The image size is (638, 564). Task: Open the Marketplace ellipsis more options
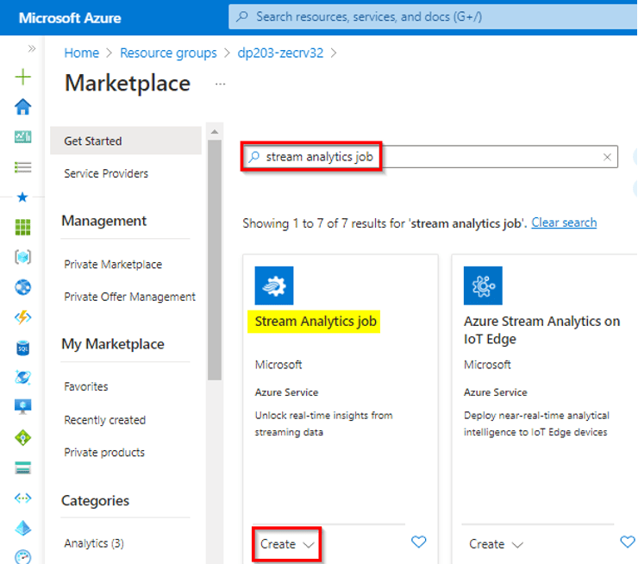pos(220,85)
